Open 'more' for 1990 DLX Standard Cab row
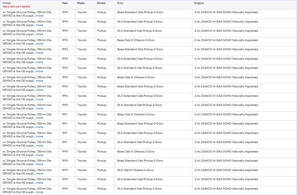 click(x=40, y=192)
